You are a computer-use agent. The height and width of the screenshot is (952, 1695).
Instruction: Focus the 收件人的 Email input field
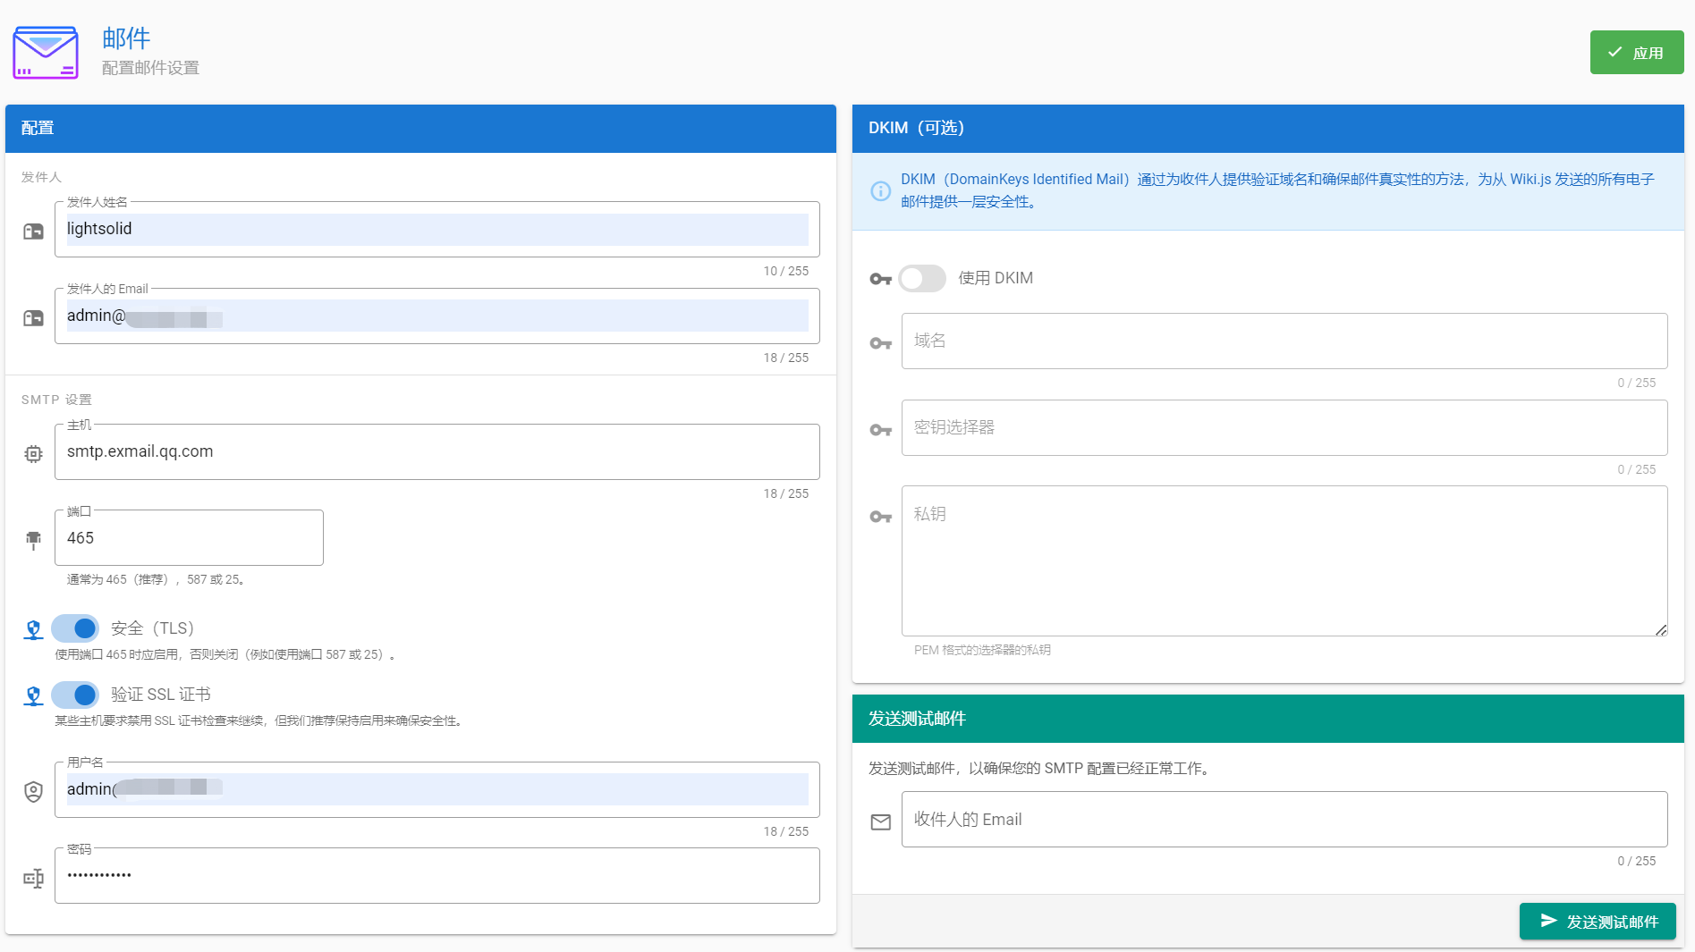pos(1284,820)
